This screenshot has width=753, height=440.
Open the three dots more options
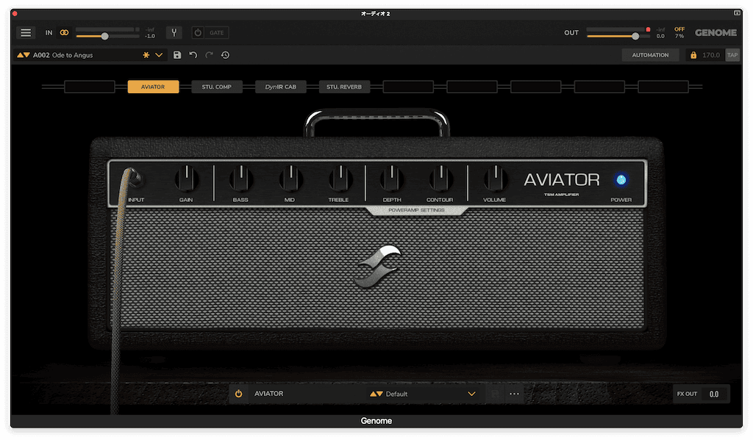coord(514,394)
